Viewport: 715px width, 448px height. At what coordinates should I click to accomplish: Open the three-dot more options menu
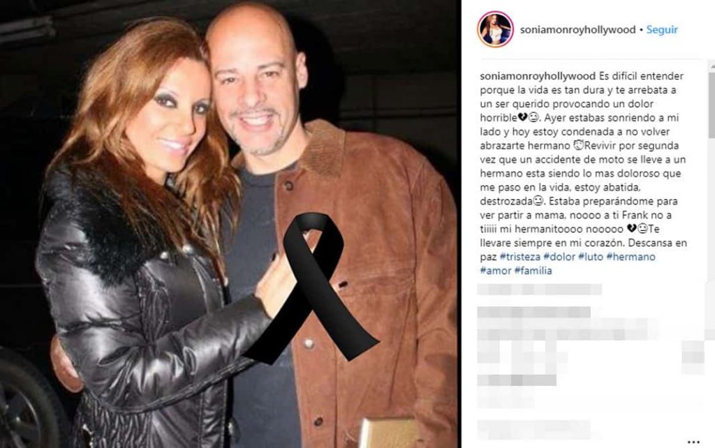point(693,442)
